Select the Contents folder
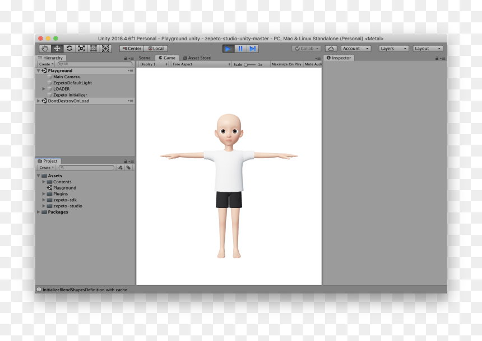482x341 pixels. coord(62,182)
